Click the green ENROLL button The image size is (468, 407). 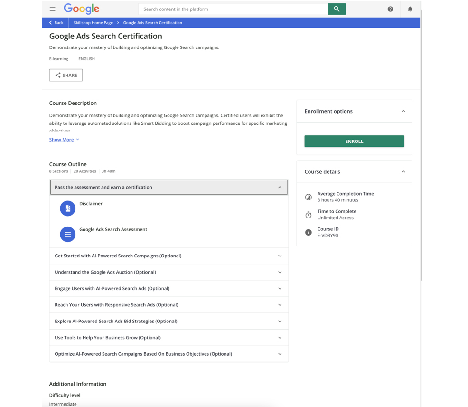coord(354,141)
